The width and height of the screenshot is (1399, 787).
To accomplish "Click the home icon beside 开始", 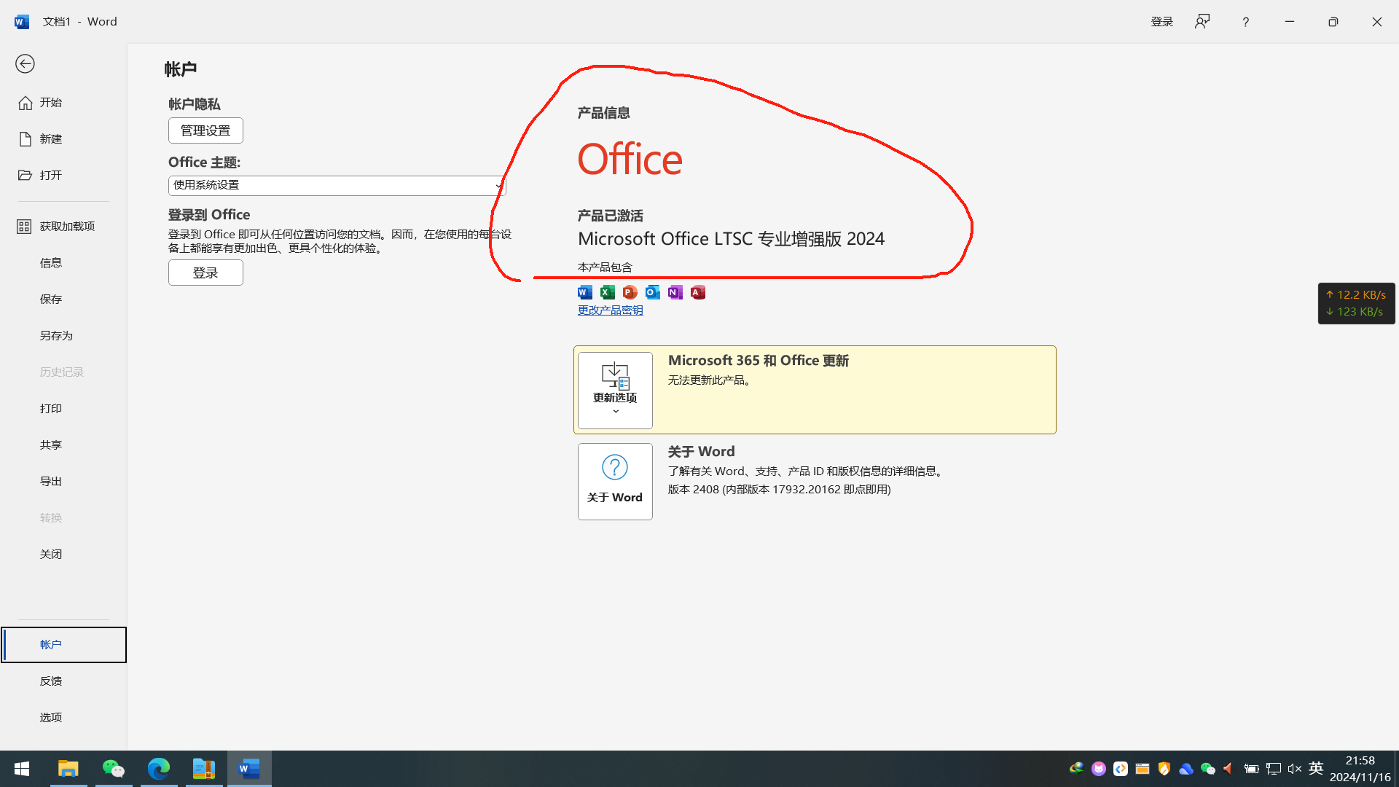I will point(26,103).
